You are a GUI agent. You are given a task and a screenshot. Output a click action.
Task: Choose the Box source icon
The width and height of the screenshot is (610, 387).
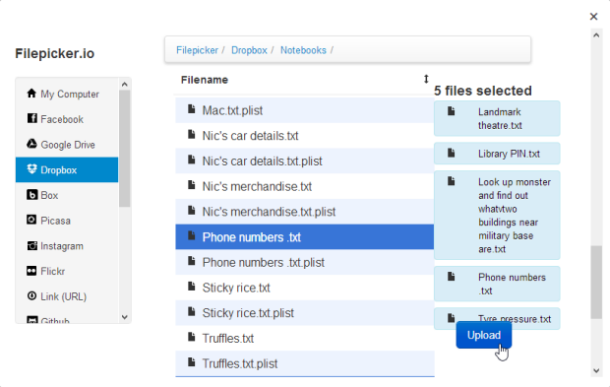(x=31, y=194)
